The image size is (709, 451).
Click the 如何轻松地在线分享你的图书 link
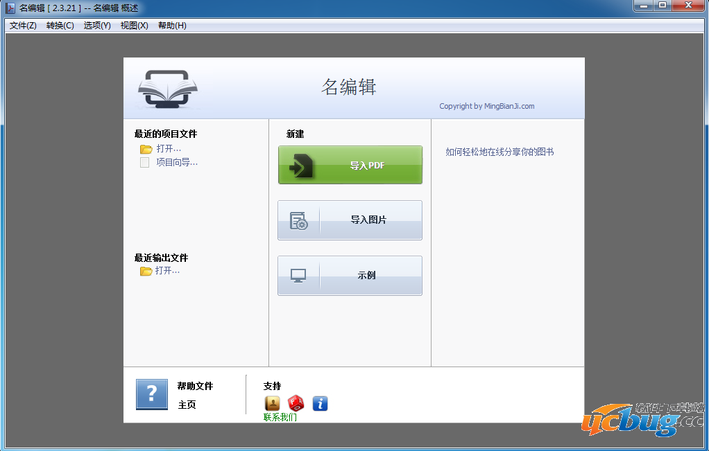point(499,152)
